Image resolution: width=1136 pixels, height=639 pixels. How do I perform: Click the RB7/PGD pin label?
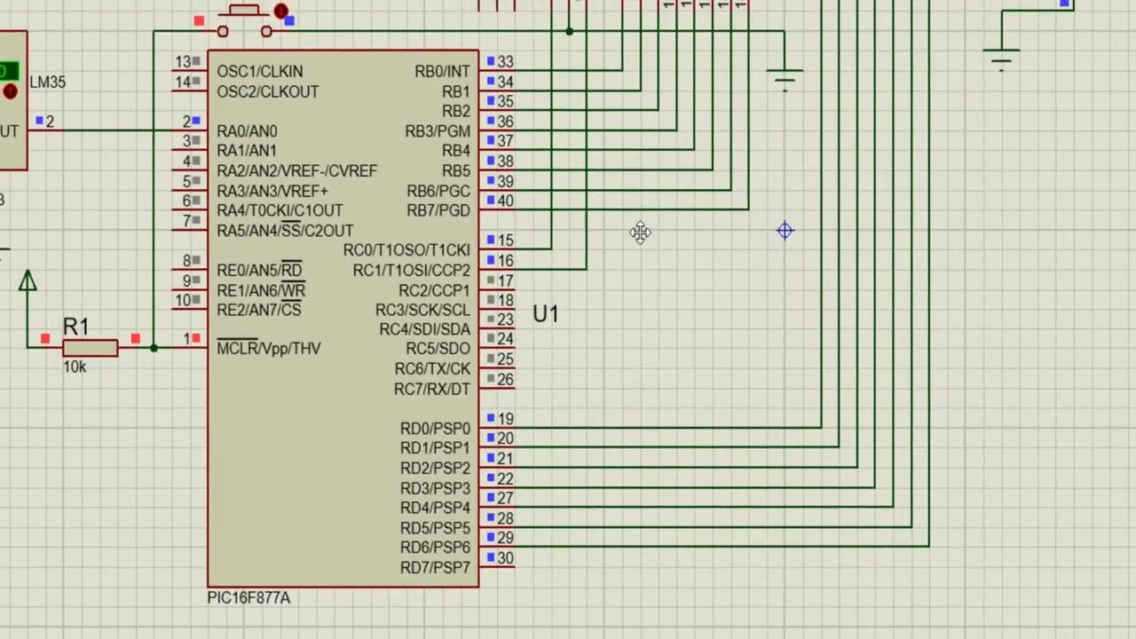438,210
